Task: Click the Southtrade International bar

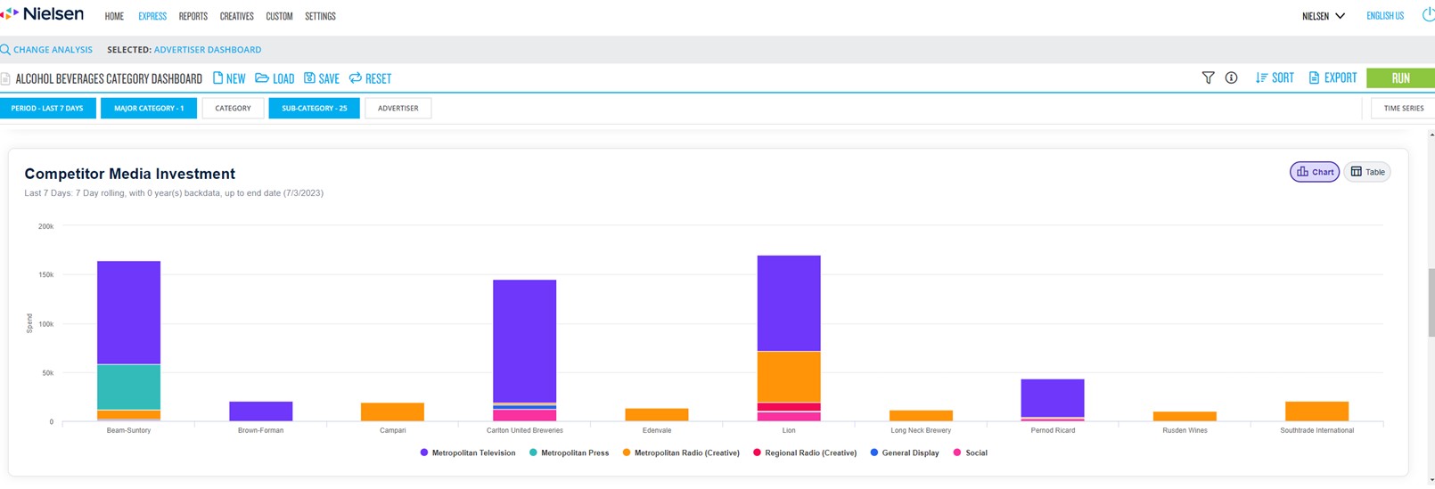Action: [1316, 411]
